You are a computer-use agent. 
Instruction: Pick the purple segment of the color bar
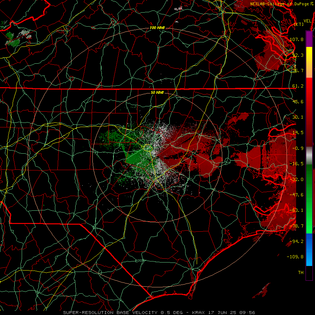309,39
